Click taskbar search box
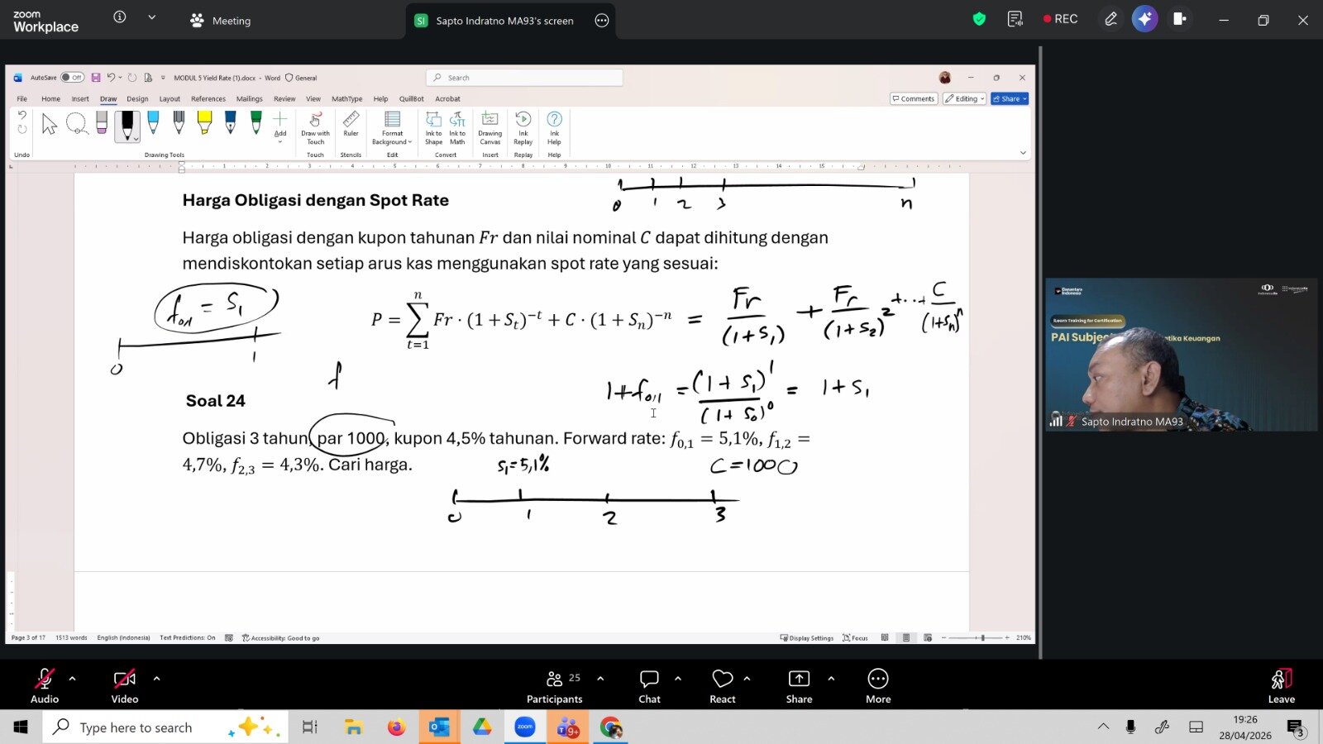This screenshot has height=744, width=1323. (x=165, y=727)
